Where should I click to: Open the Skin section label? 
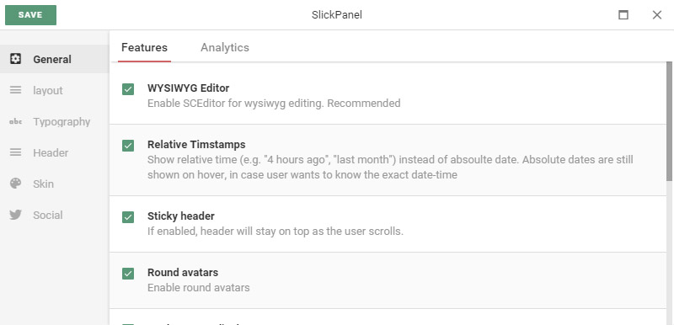[44, 184]
